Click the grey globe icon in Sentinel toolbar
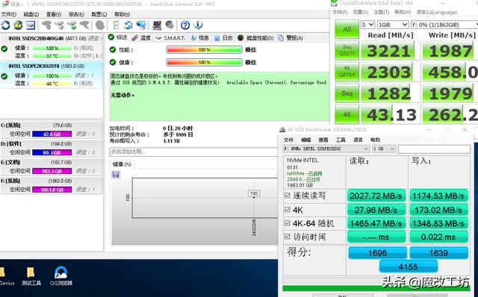This screenshot has height=297, width=478. pyautogui.click(x=100, y=25)
